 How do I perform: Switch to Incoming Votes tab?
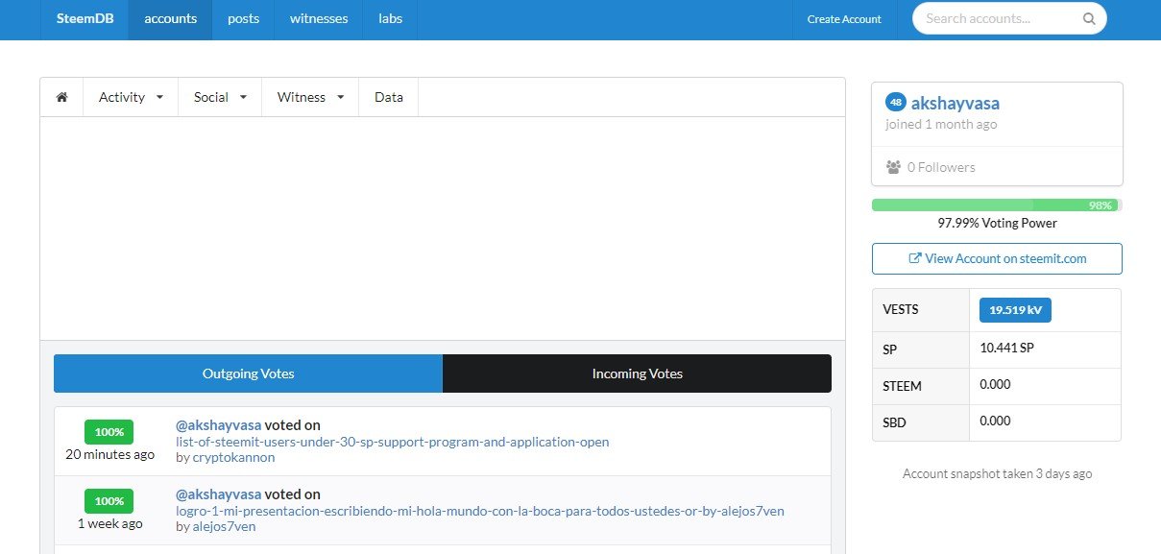pos(637,373)
